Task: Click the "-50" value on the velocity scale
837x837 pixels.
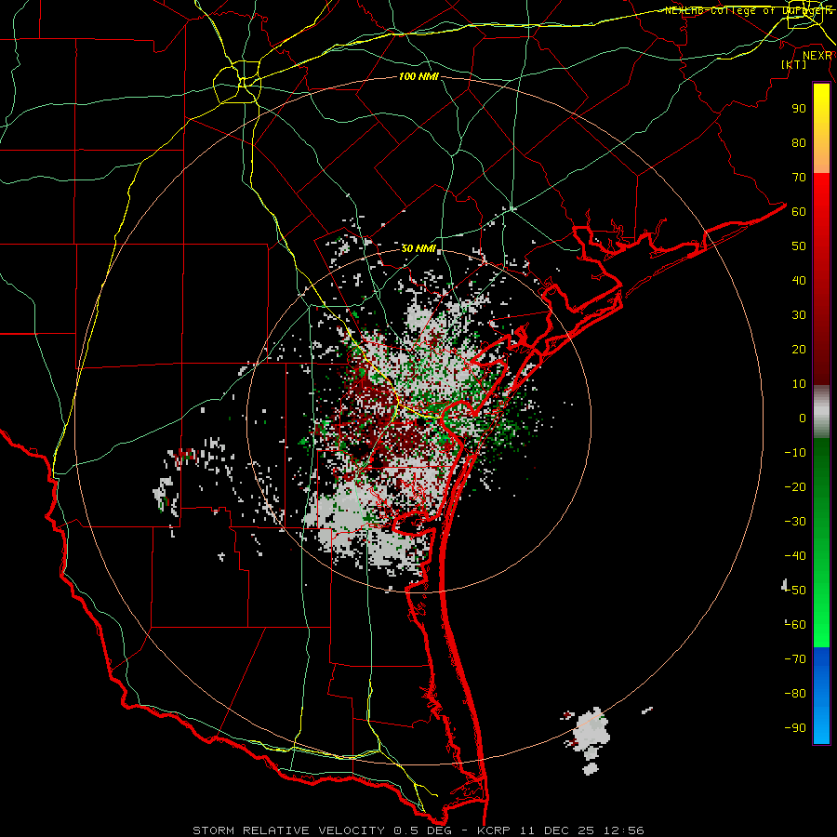Action: pos(795,591)
